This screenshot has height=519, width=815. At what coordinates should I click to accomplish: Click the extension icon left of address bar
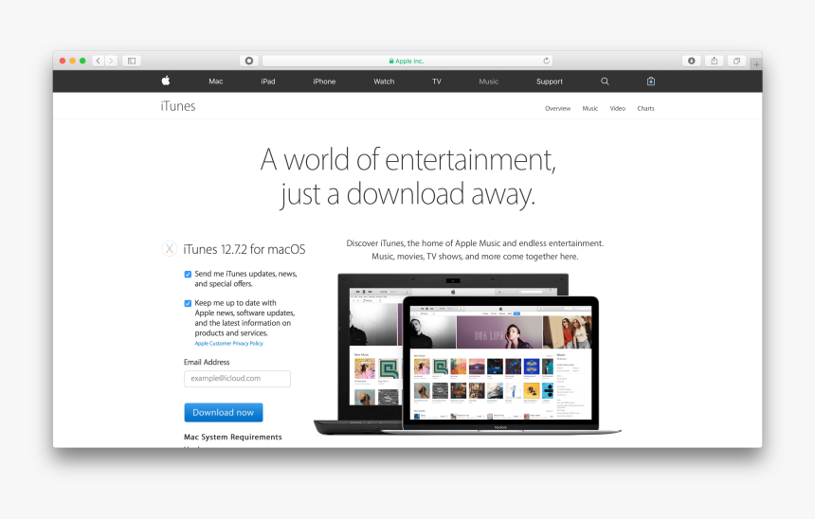[x=249, y=61]
